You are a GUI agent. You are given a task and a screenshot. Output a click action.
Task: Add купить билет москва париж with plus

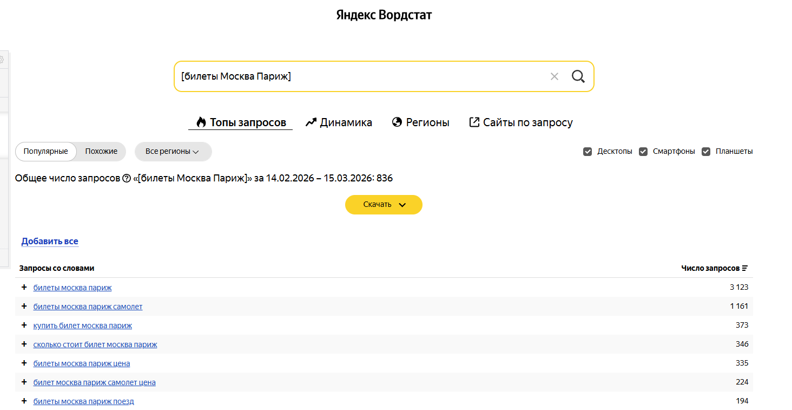point(24,325)
